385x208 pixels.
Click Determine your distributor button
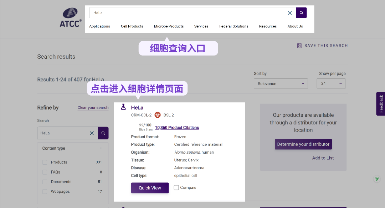pos(303,144)
